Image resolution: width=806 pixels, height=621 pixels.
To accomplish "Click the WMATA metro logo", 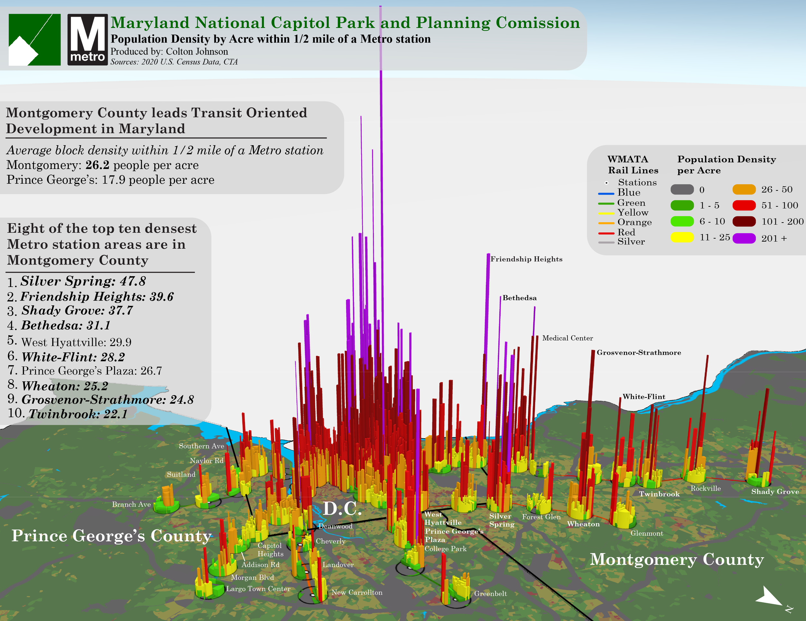I will pyautogui.click(x=87, y=40).
